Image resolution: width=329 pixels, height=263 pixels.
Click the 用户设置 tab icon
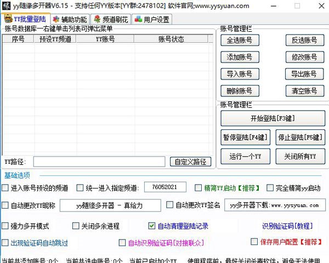pos(138,19)
